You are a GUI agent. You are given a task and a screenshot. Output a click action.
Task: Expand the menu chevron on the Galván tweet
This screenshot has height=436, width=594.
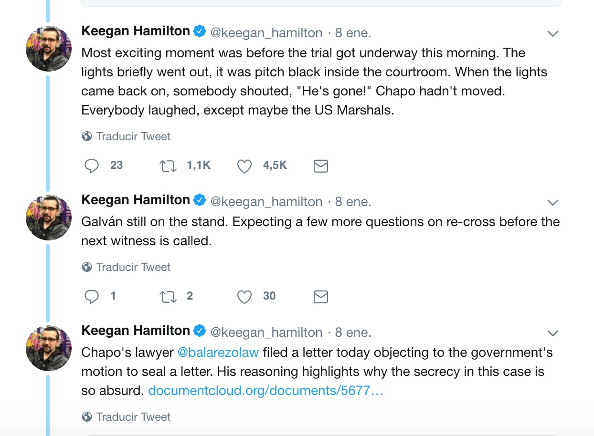click(552, 202)
